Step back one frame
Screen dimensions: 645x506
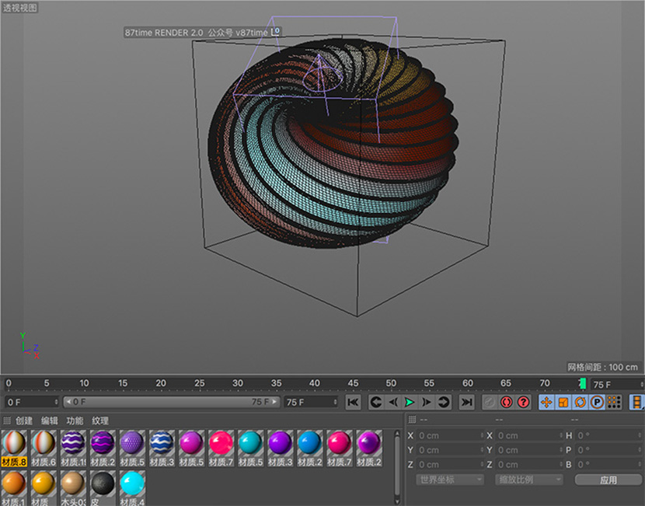point(393,402)
